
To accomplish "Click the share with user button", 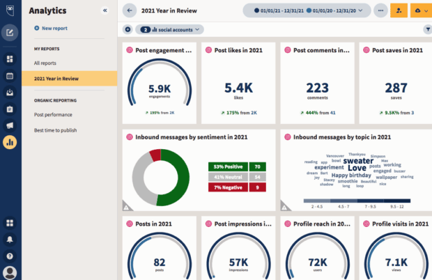I will [399, 11].
